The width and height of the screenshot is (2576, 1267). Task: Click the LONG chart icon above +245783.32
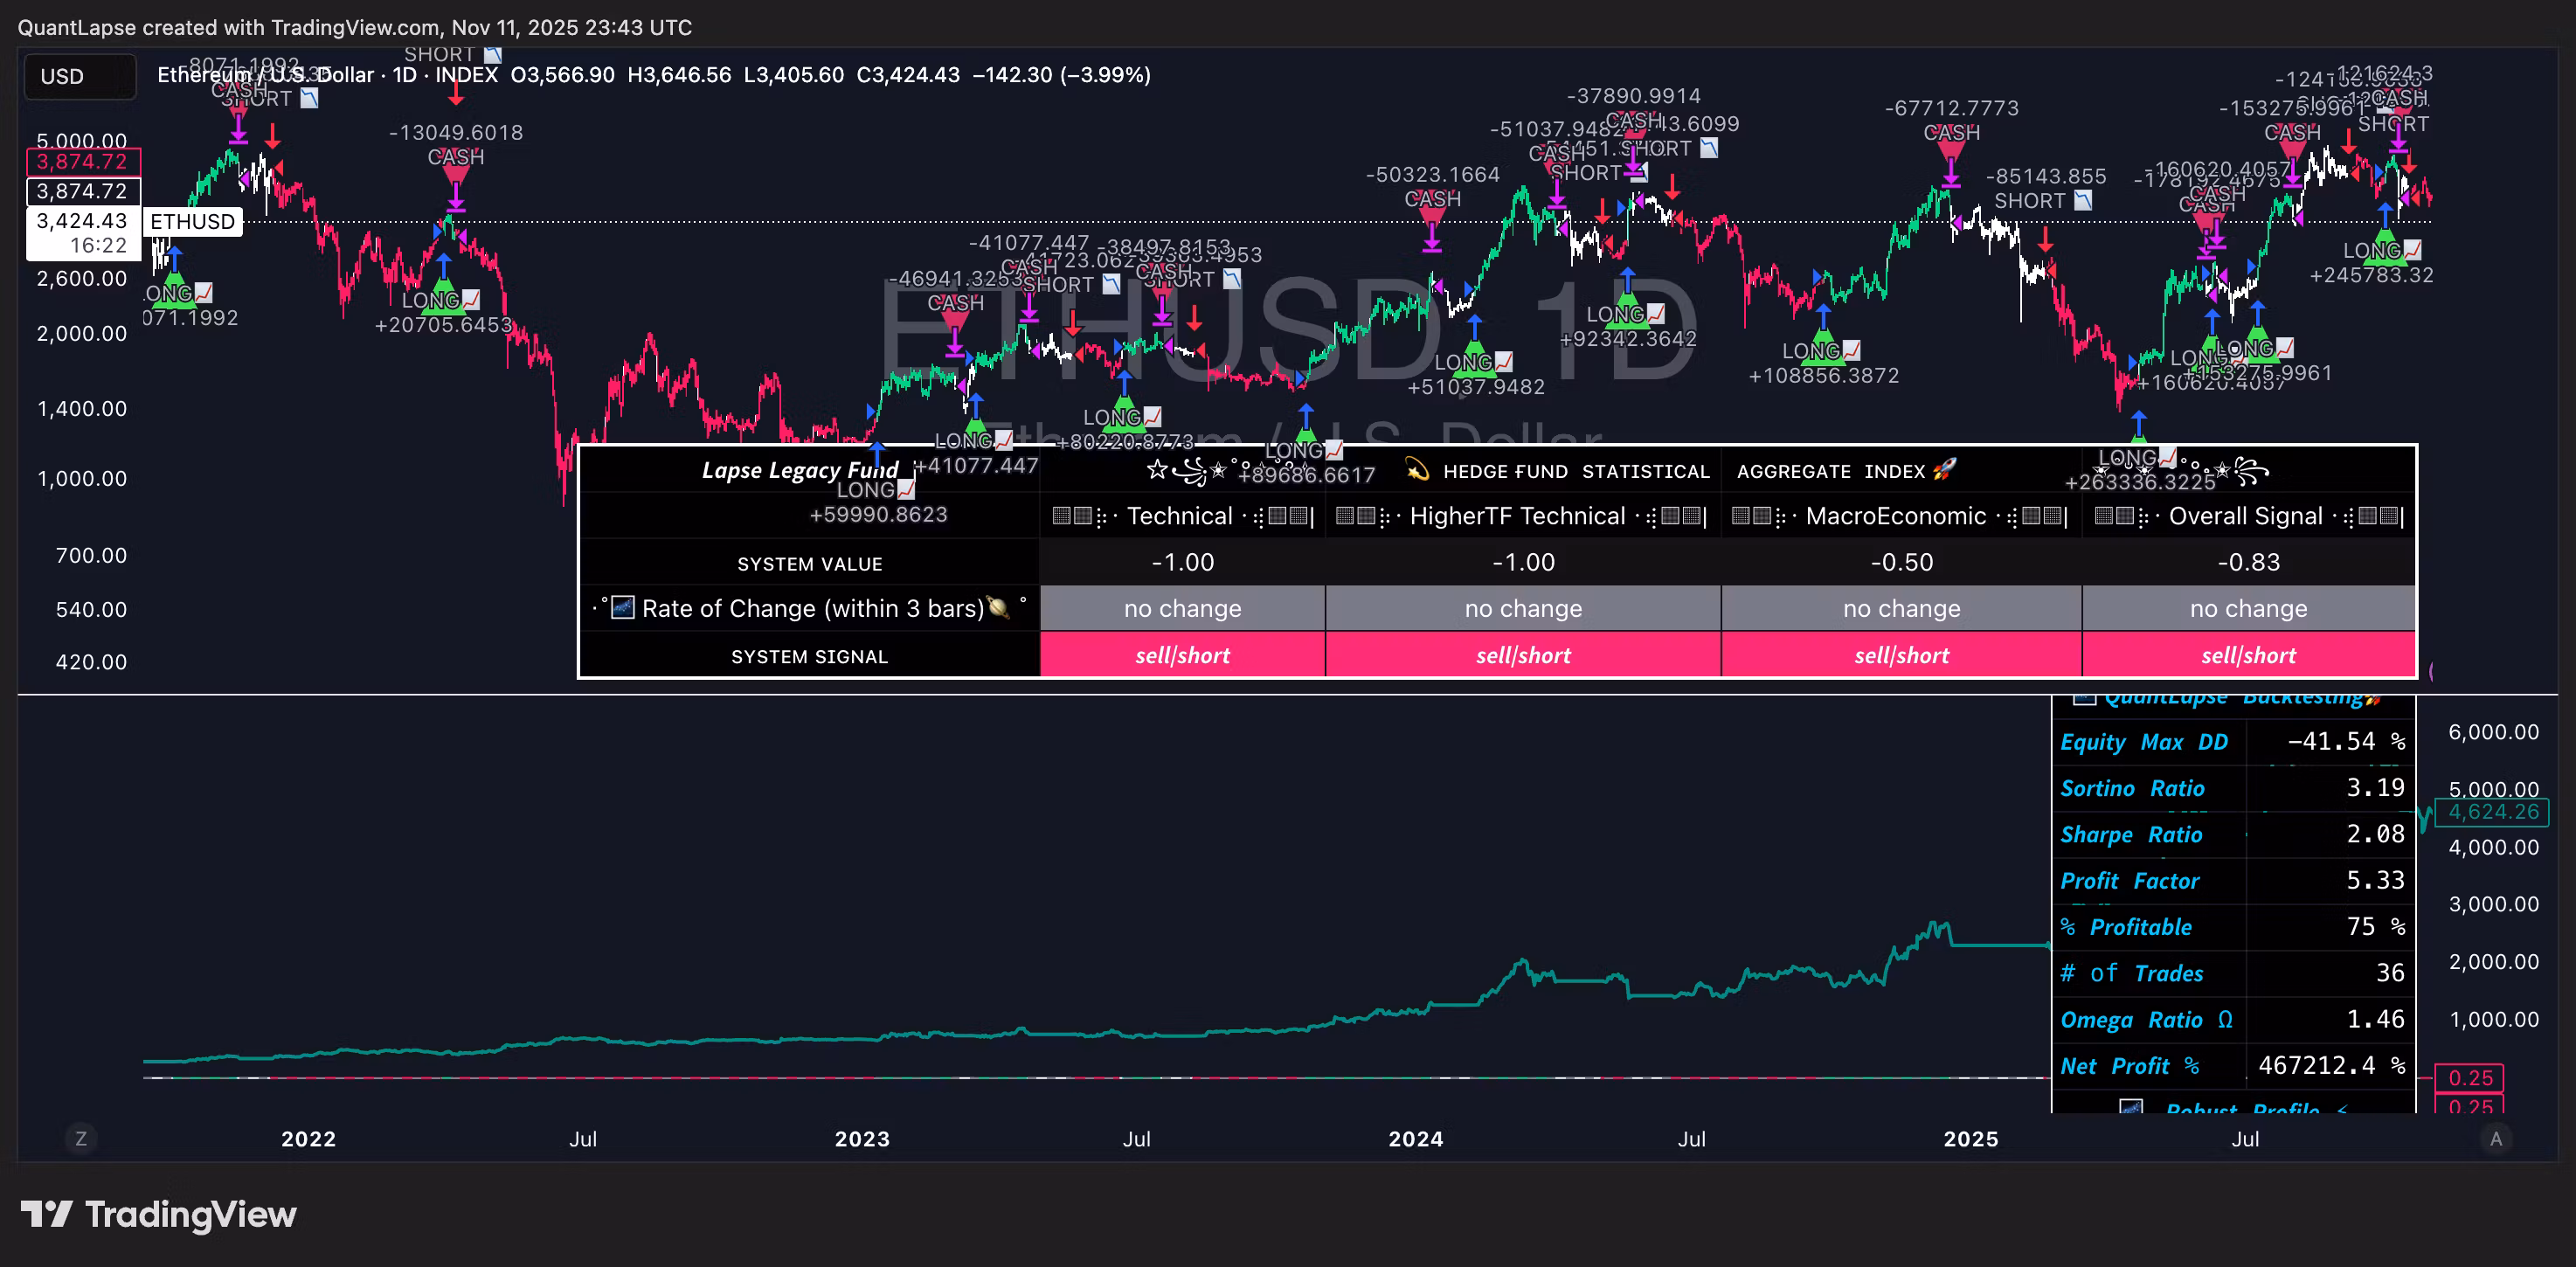coord(2412,250)
